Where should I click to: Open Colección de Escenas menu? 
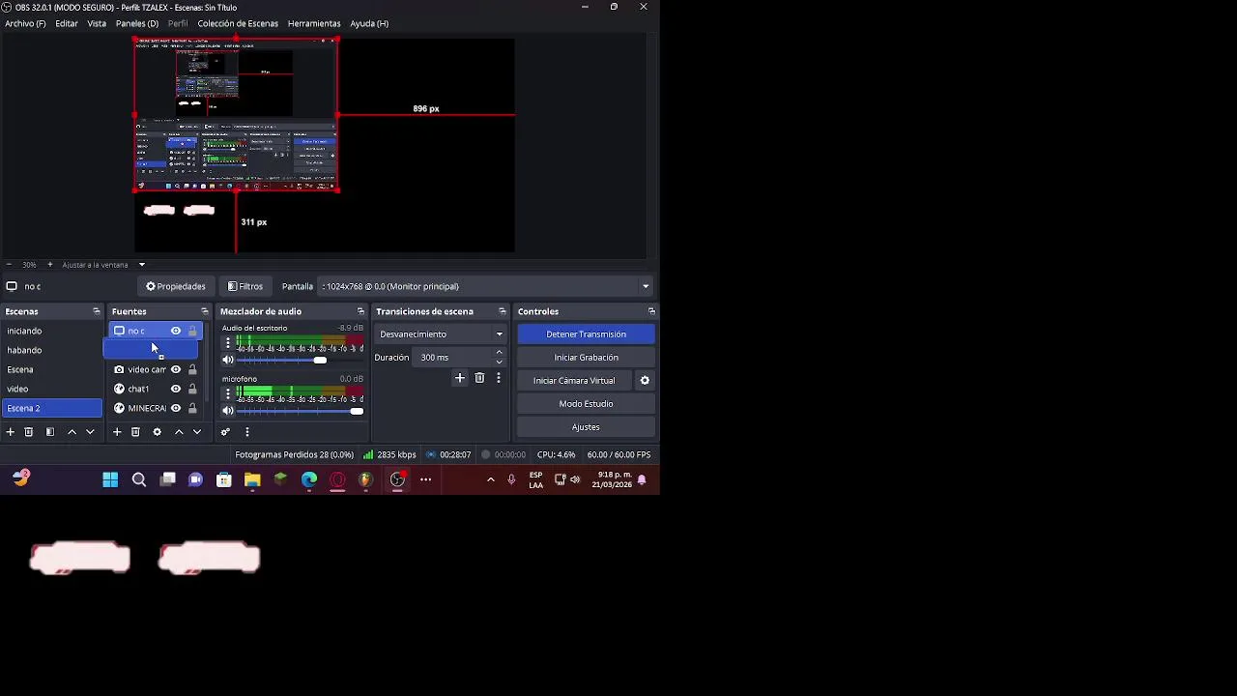[238, 23]
